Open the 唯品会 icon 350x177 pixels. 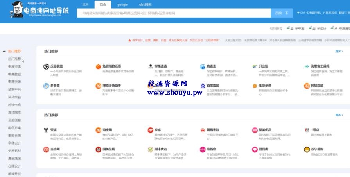pyautogui.click(x=203, y=149)
